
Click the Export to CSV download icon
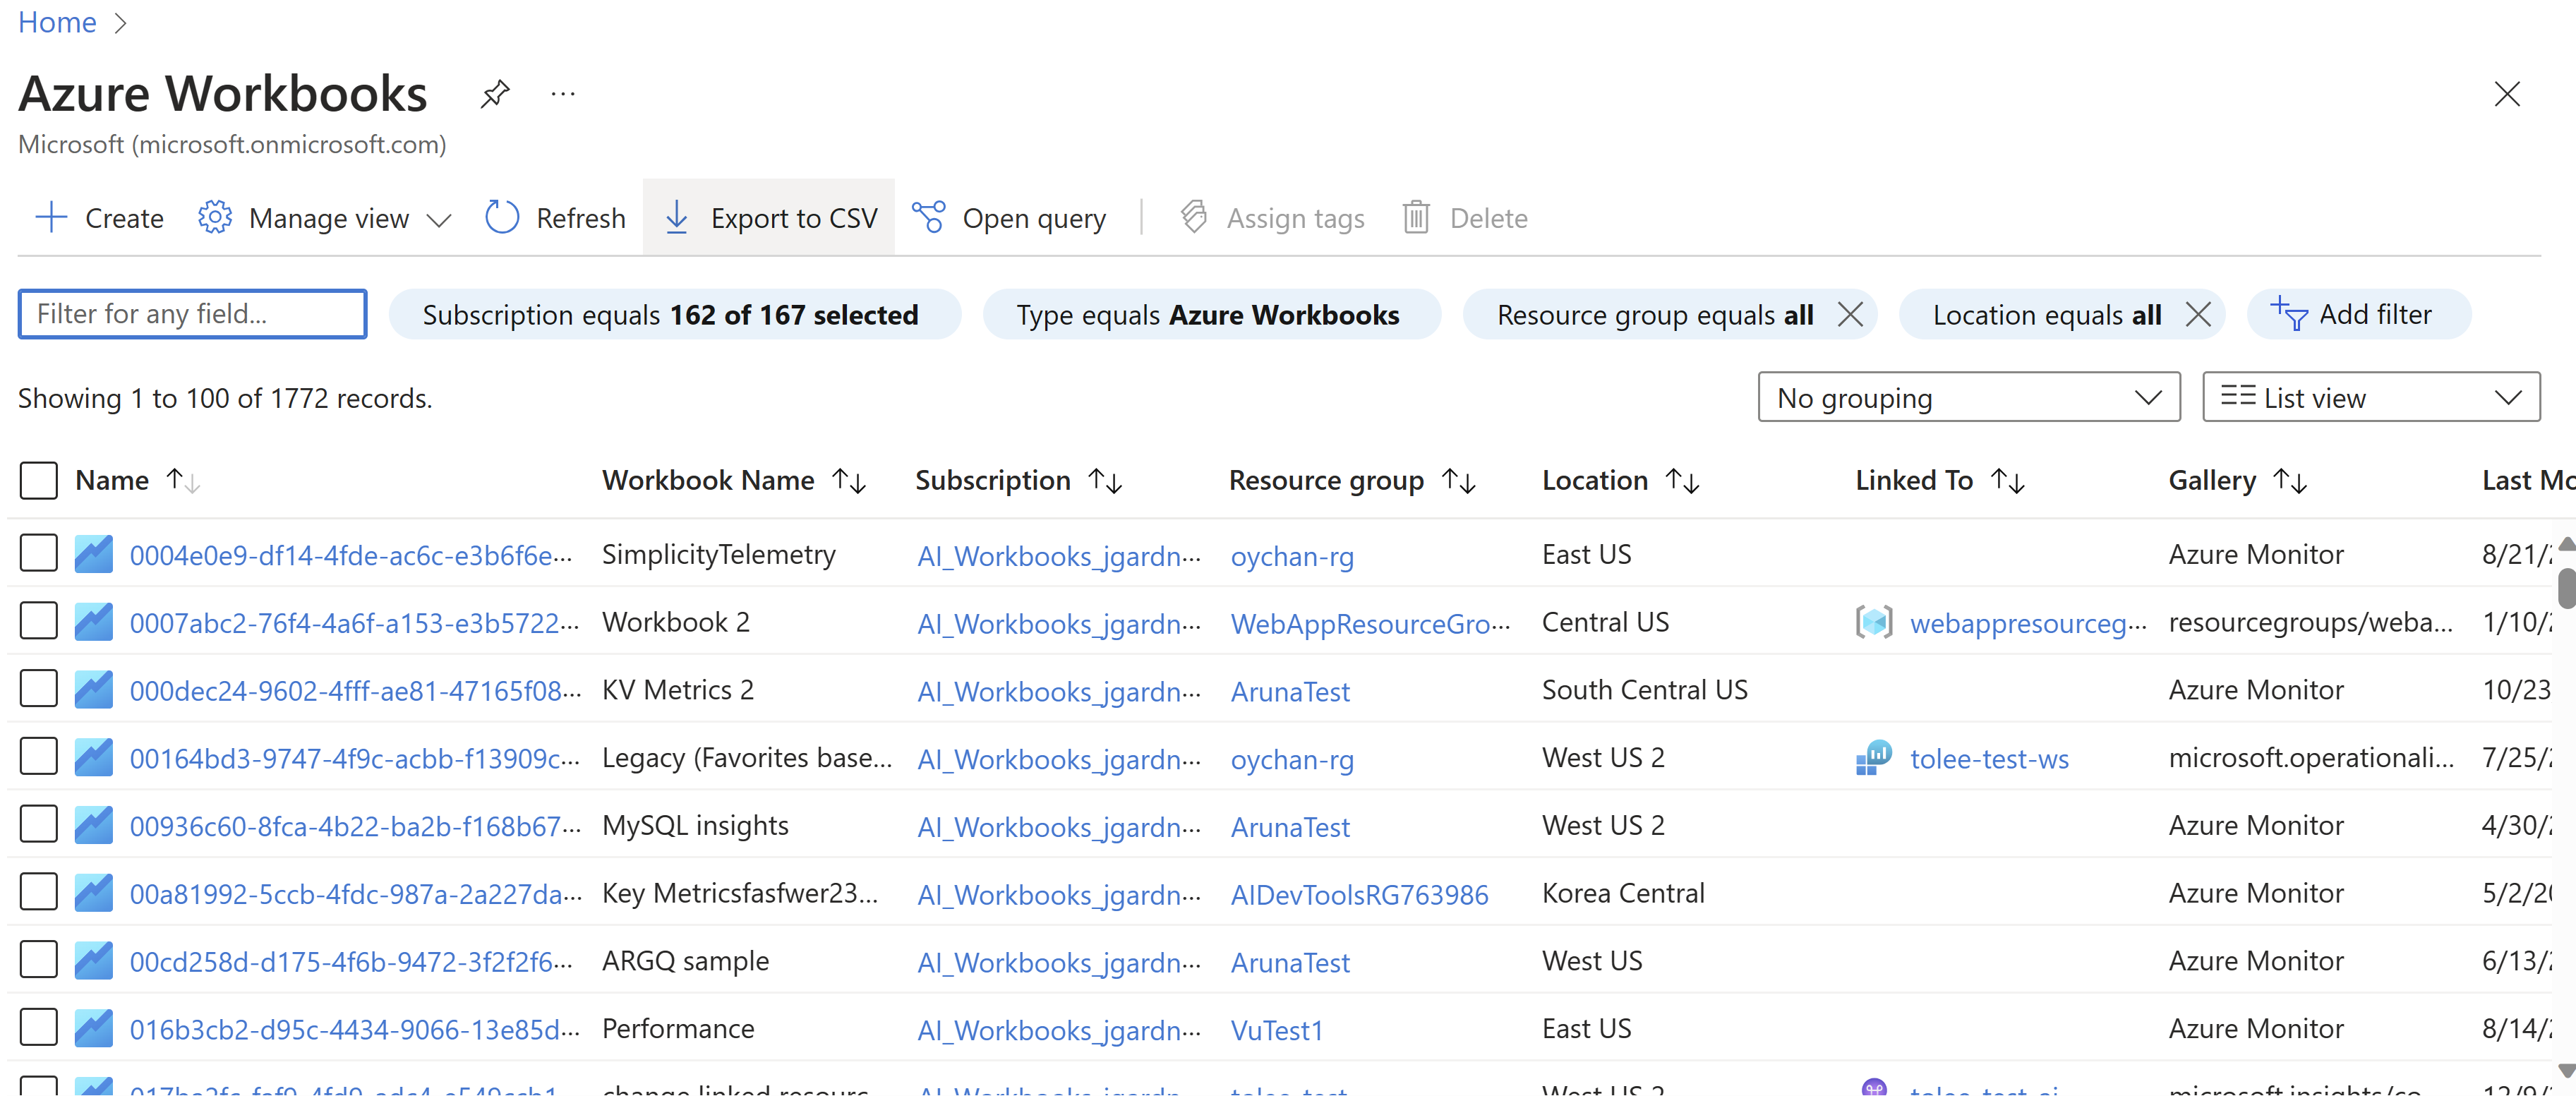click(676, 217)
